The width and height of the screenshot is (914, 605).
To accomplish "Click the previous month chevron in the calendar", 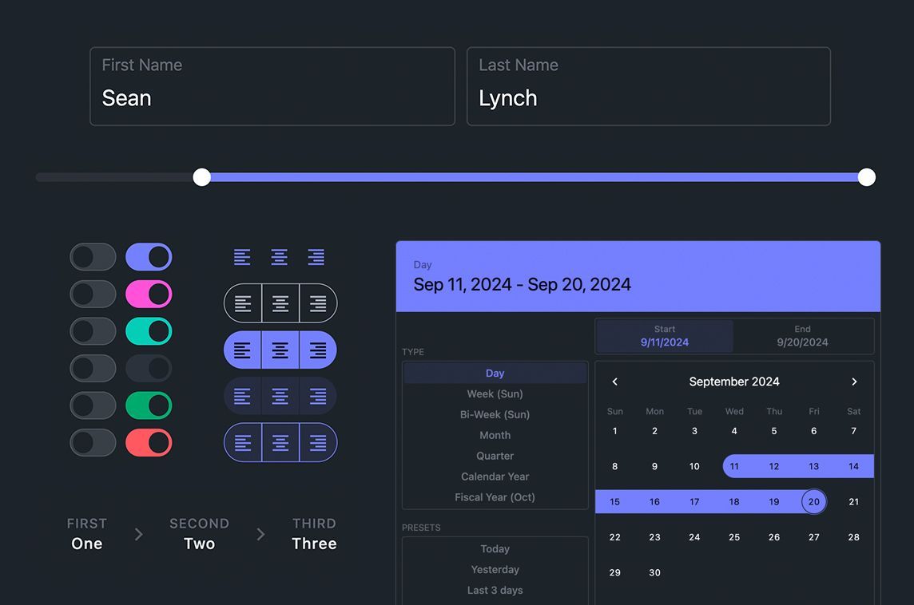I will [614, 382].
